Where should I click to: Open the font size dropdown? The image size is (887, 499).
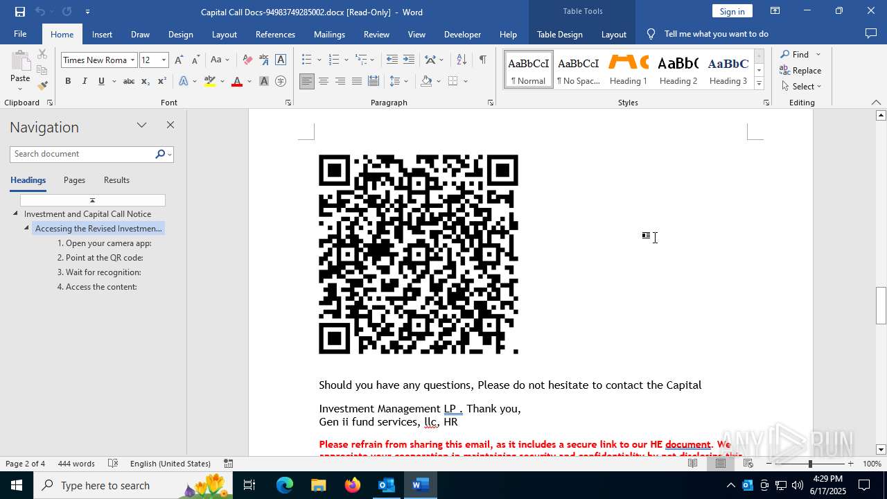[164, 60]
